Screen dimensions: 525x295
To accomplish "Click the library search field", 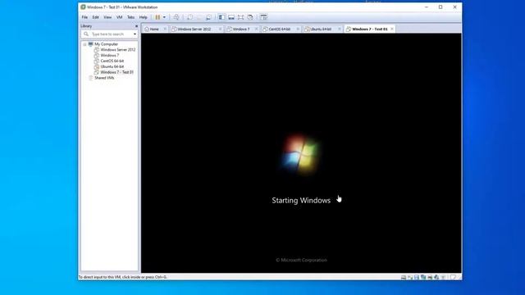I will (x=110, y=34).
